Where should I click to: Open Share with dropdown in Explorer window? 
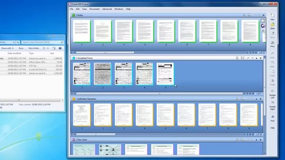(x=8, y=48)
